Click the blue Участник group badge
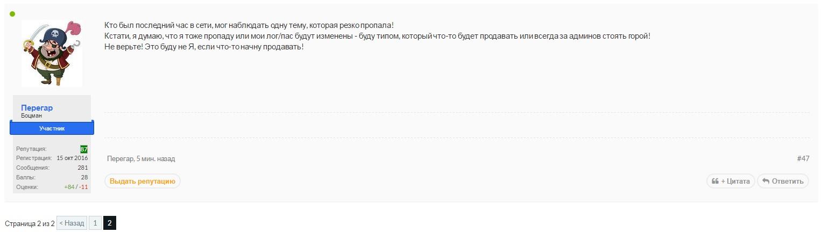The width and height of the screenshot is (822, 232). [x=52, y=128]
